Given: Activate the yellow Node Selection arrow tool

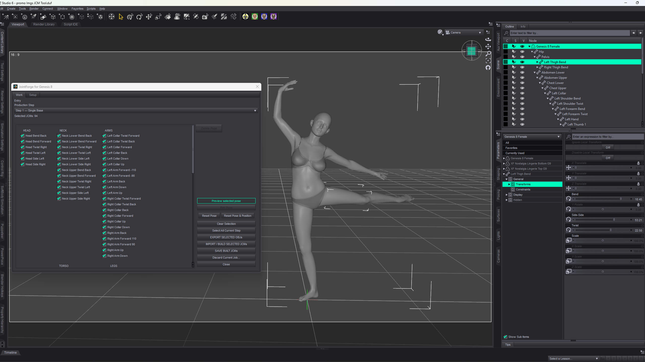Looking at the screenshot, I should 121,17.
